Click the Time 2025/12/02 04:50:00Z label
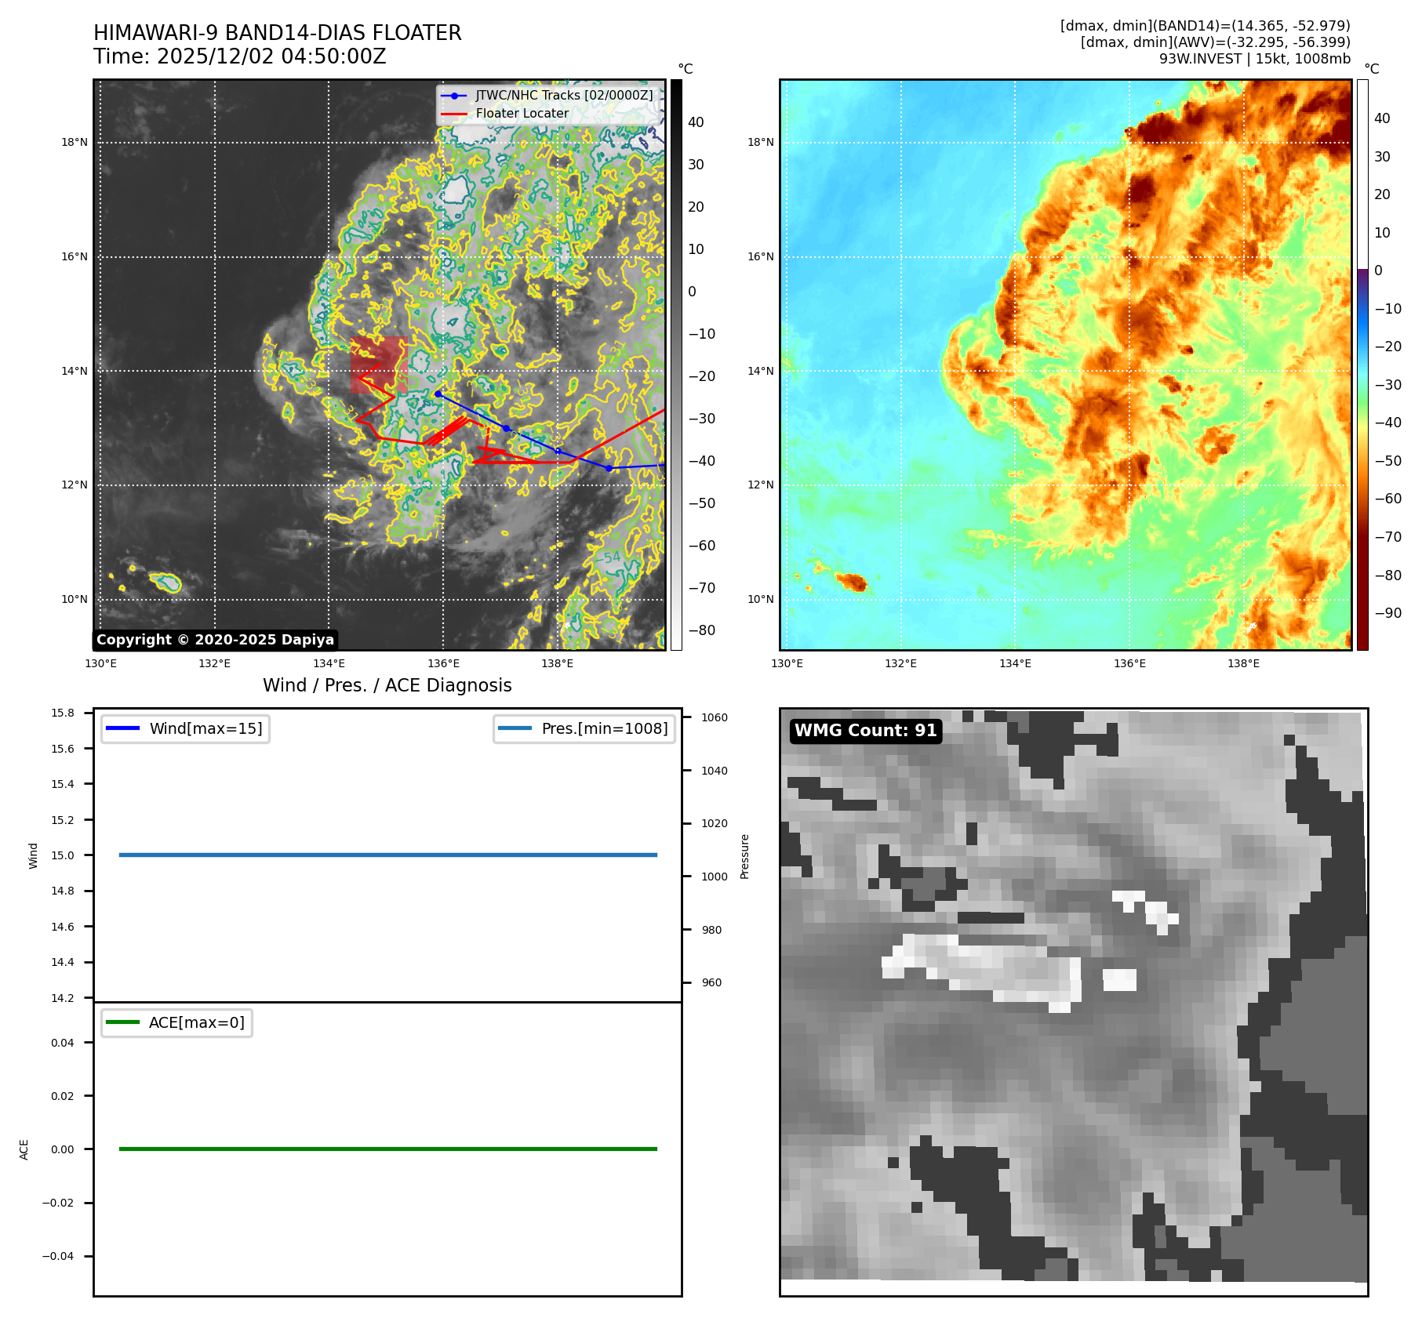 [240, 56]
